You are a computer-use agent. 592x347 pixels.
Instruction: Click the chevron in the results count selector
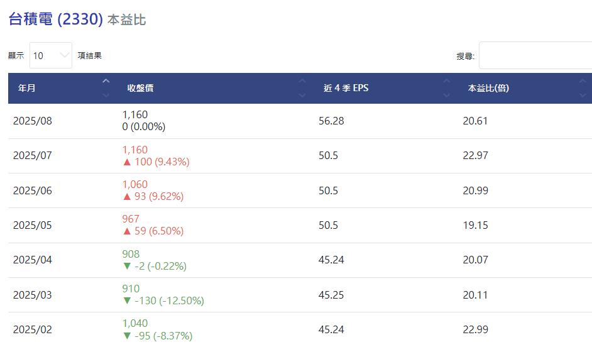point(64,55)
